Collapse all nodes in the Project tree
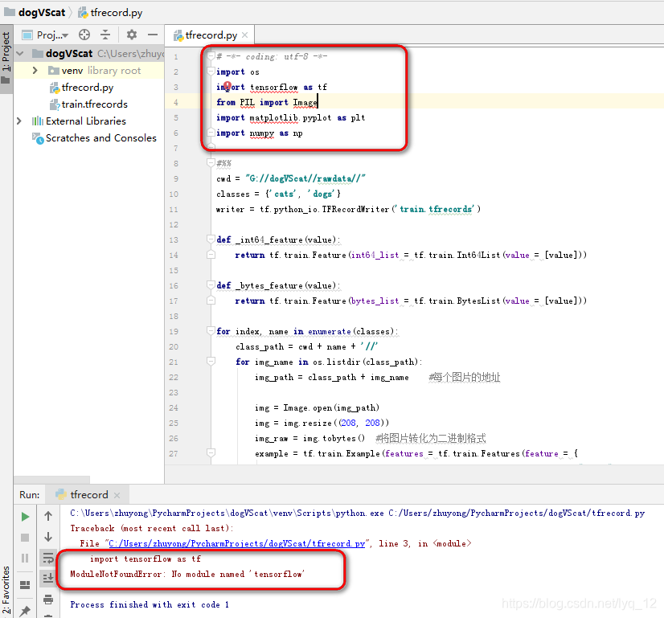 [105, 35]
